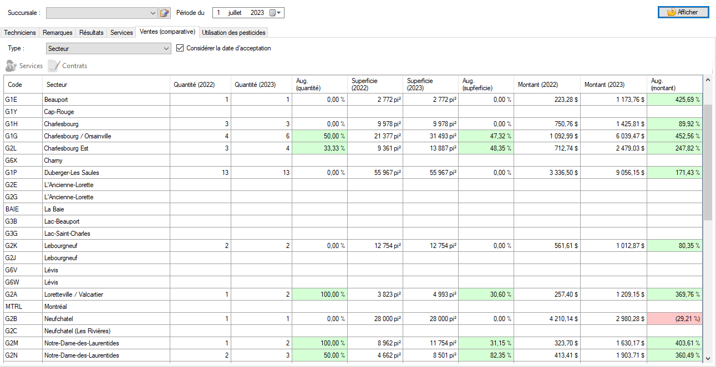The height and width of the screenshot is (367, 716).
Task: Toggle Considérer la date d'acceptation checkbox
Action: [x=180, y=48]
